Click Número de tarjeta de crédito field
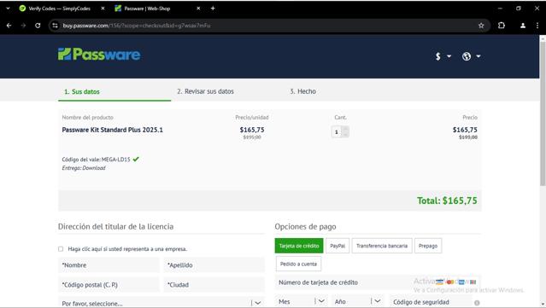 click(x=378, y=282)
